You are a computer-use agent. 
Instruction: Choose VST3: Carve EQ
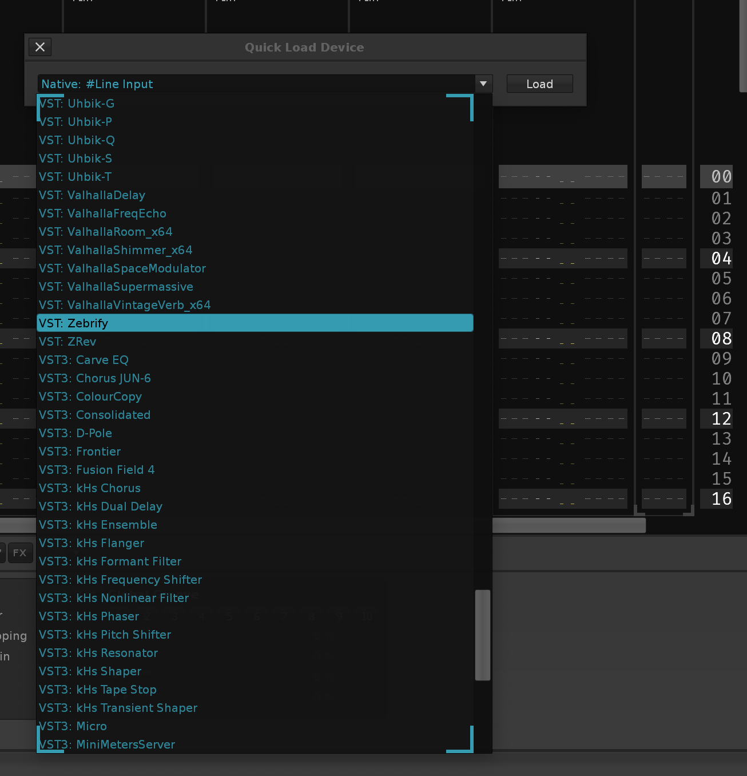click(x=84, y=360)
